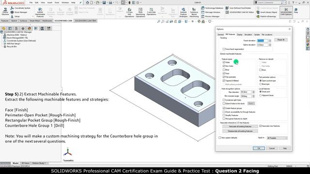Click the Print icon
This screenshot has width=310, height=174.
coord(110,2)
